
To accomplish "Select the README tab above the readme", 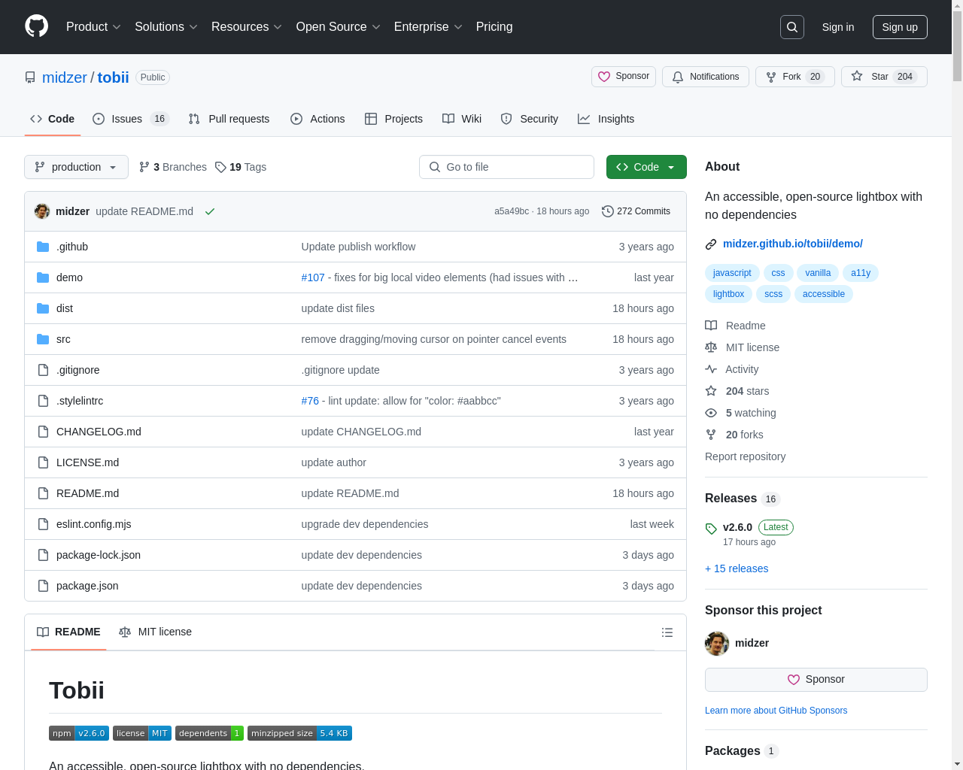I will 68,632.
